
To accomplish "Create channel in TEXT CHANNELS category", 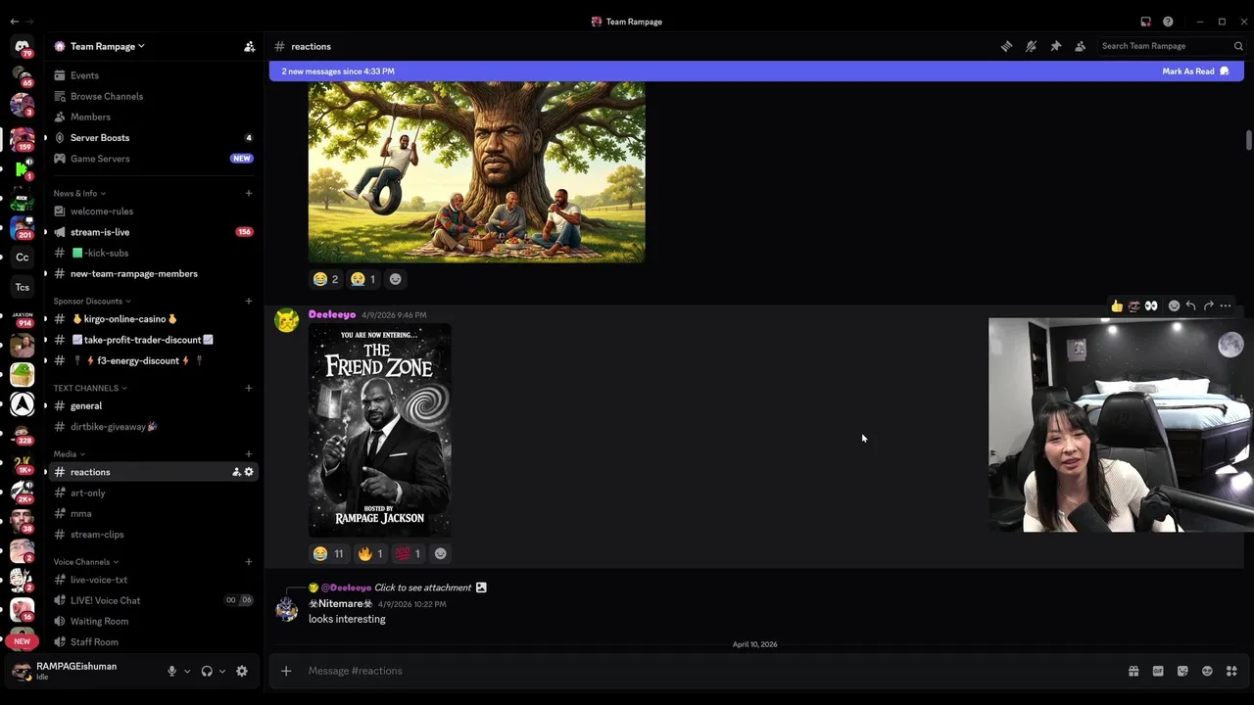I will (249, 388).
